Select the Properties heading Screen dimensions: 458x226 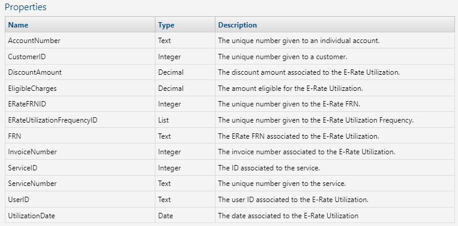click(26, 7)
